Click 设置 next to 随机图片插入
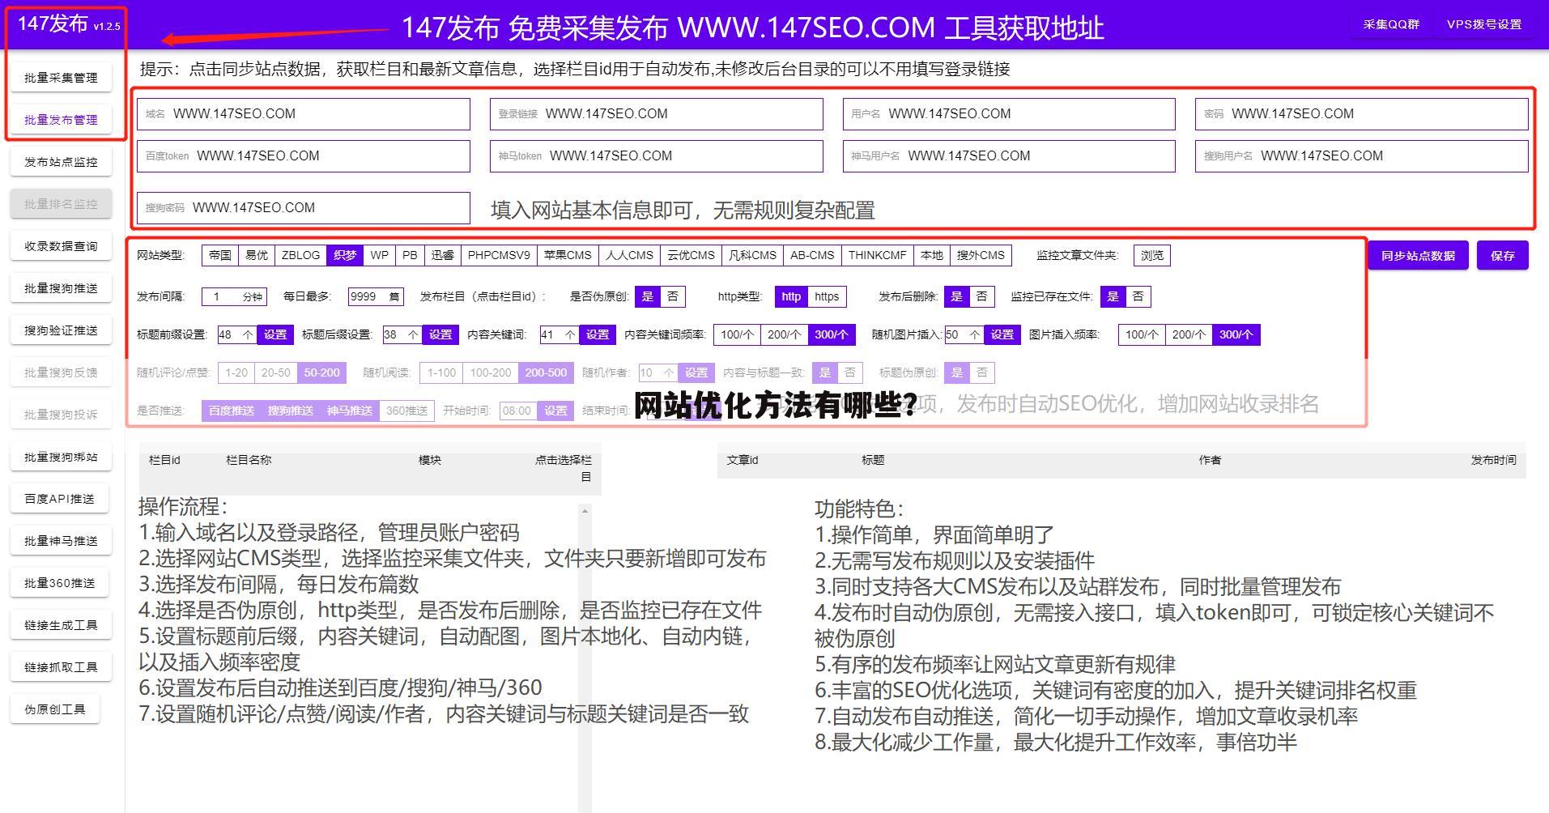The height and width of the screenshot is (813, 1549). click(1002, 334)
